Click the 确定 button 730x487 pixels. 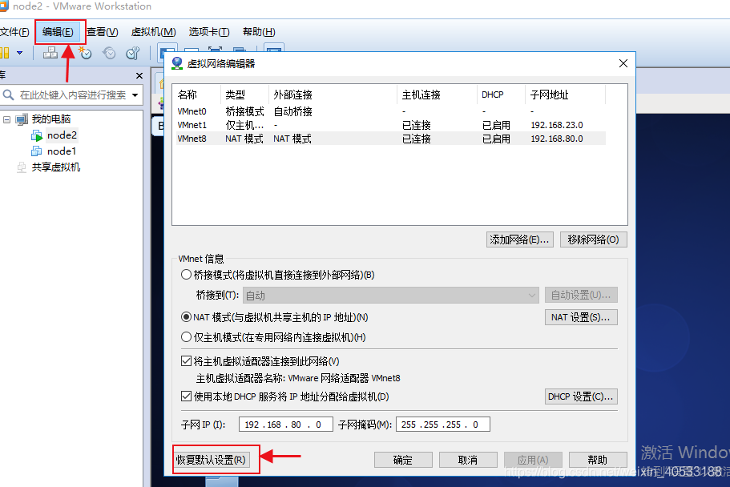(x=403, y=460)
